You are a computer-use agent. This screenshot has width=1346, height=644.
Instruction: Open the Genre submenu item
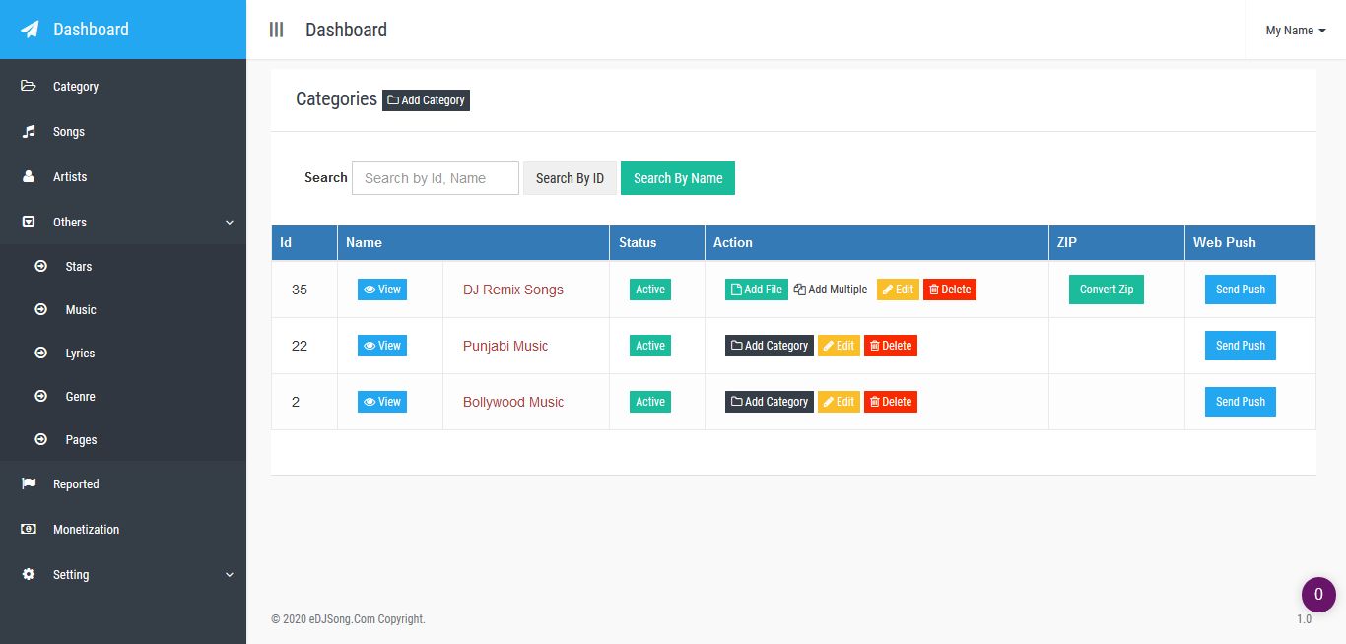coord(80,397)
